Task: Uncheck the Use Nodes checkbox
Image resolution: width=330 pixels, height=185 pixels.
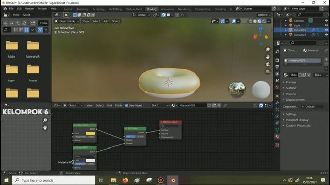Action: click(126, 105)
